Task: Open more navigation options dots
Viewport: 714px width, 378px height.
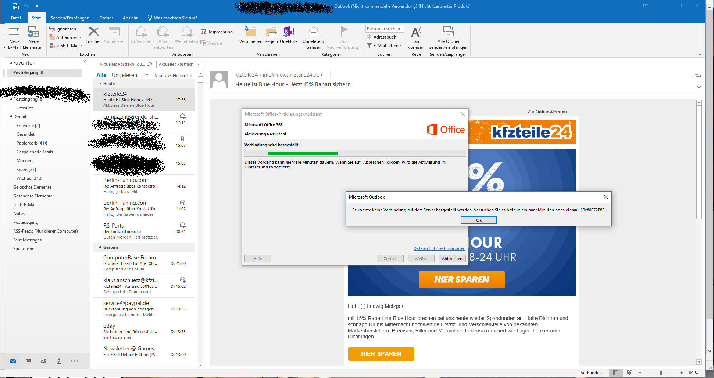Action: click(x=75, y=361)
